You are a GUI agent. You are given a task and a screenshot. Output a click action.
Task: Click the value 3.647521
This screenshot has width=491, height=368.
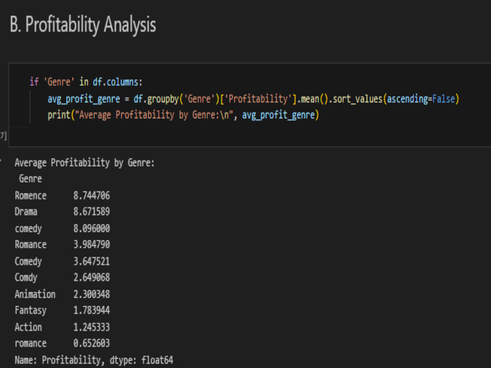[x=91, y=261]
